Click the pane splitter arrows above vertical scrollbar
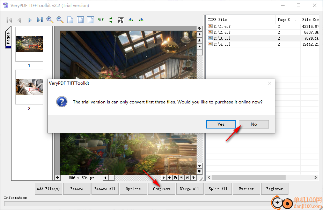 199,28
